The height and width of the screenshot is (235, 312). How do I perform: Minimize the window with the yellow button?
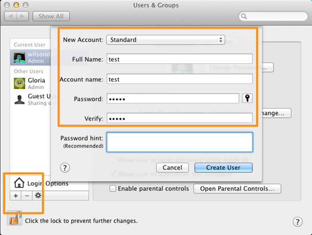coord(16,5)
